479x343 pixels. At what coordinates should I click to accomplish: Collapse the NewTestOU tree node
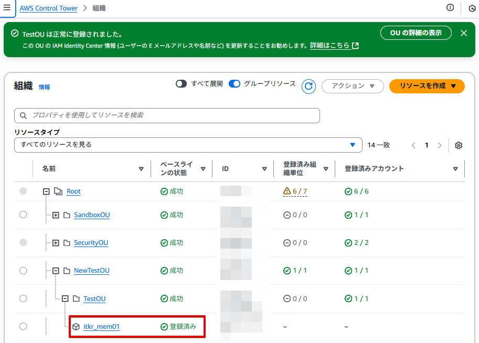56,271
